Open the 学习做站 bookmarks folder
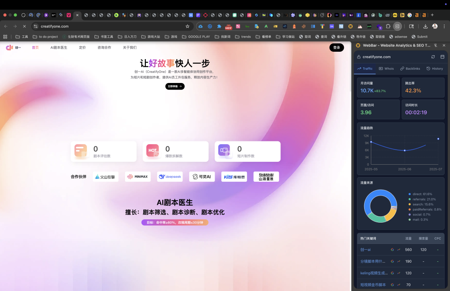Image resolution: width=450 pixels, height=291 pixels. 285,37
